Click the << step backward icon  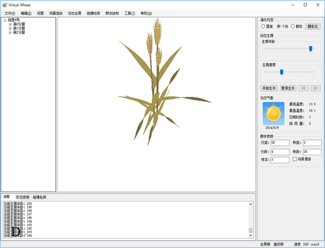[x=303, y=88]
